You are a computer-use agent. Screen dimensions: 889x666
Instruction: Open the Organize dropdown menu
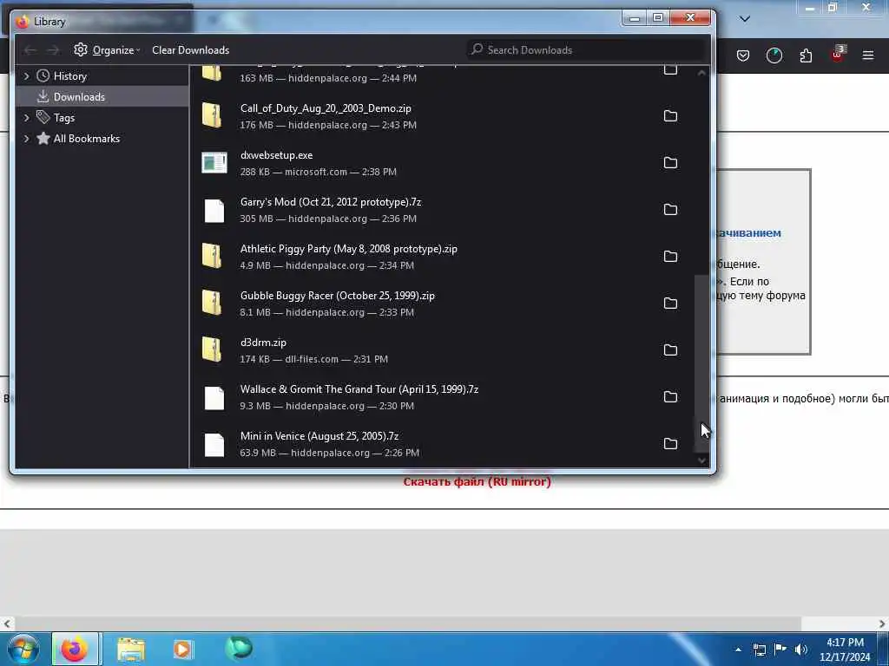[107, 49]
